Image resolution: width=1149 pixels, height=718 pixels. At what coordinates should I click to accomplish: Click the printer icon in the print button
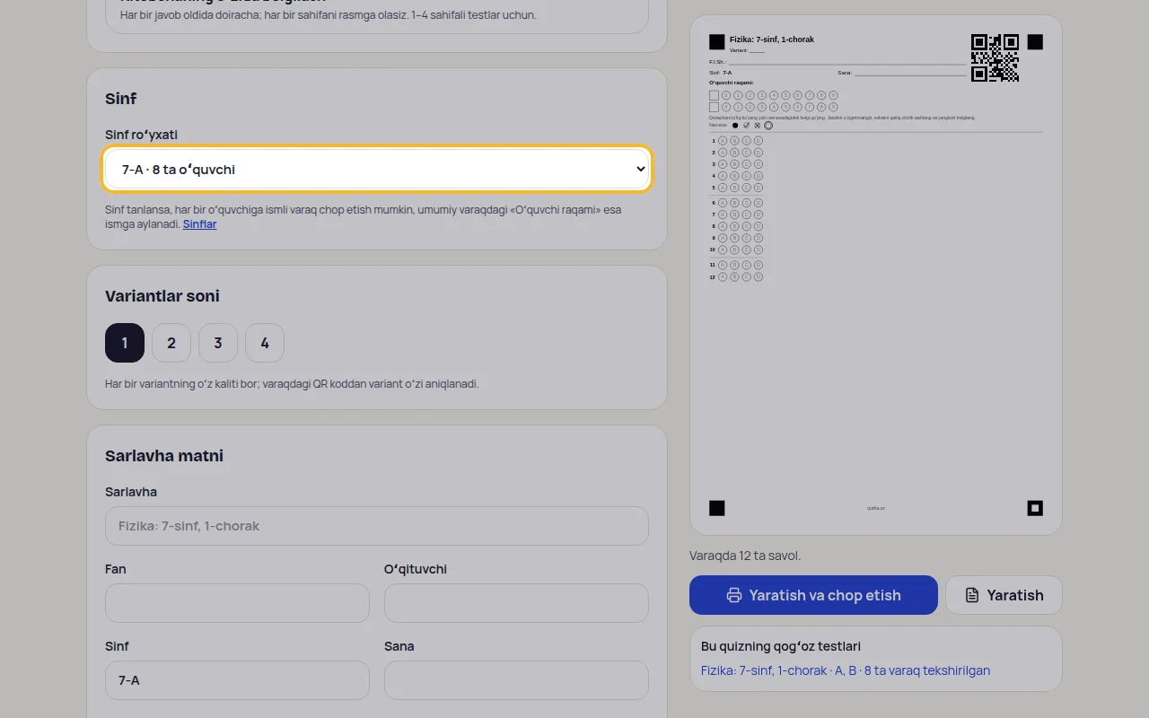point(734,595)
